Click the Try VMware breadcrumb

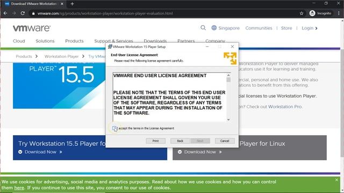97,56
